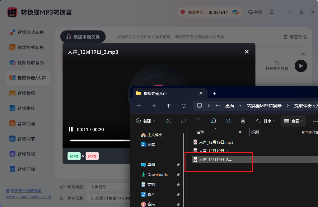Click the delete icon in Explorer toolbar
Image resolution: width=318 pixels, height=207 pixels.
click(x=243, y=121)
